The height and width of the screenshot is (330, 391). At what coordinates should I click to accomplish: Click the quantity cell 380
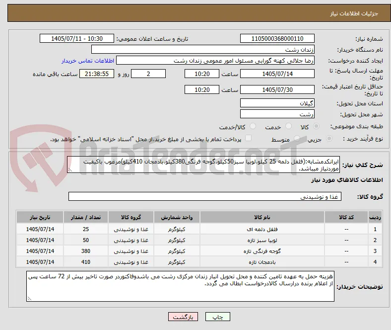pos(86,251)
